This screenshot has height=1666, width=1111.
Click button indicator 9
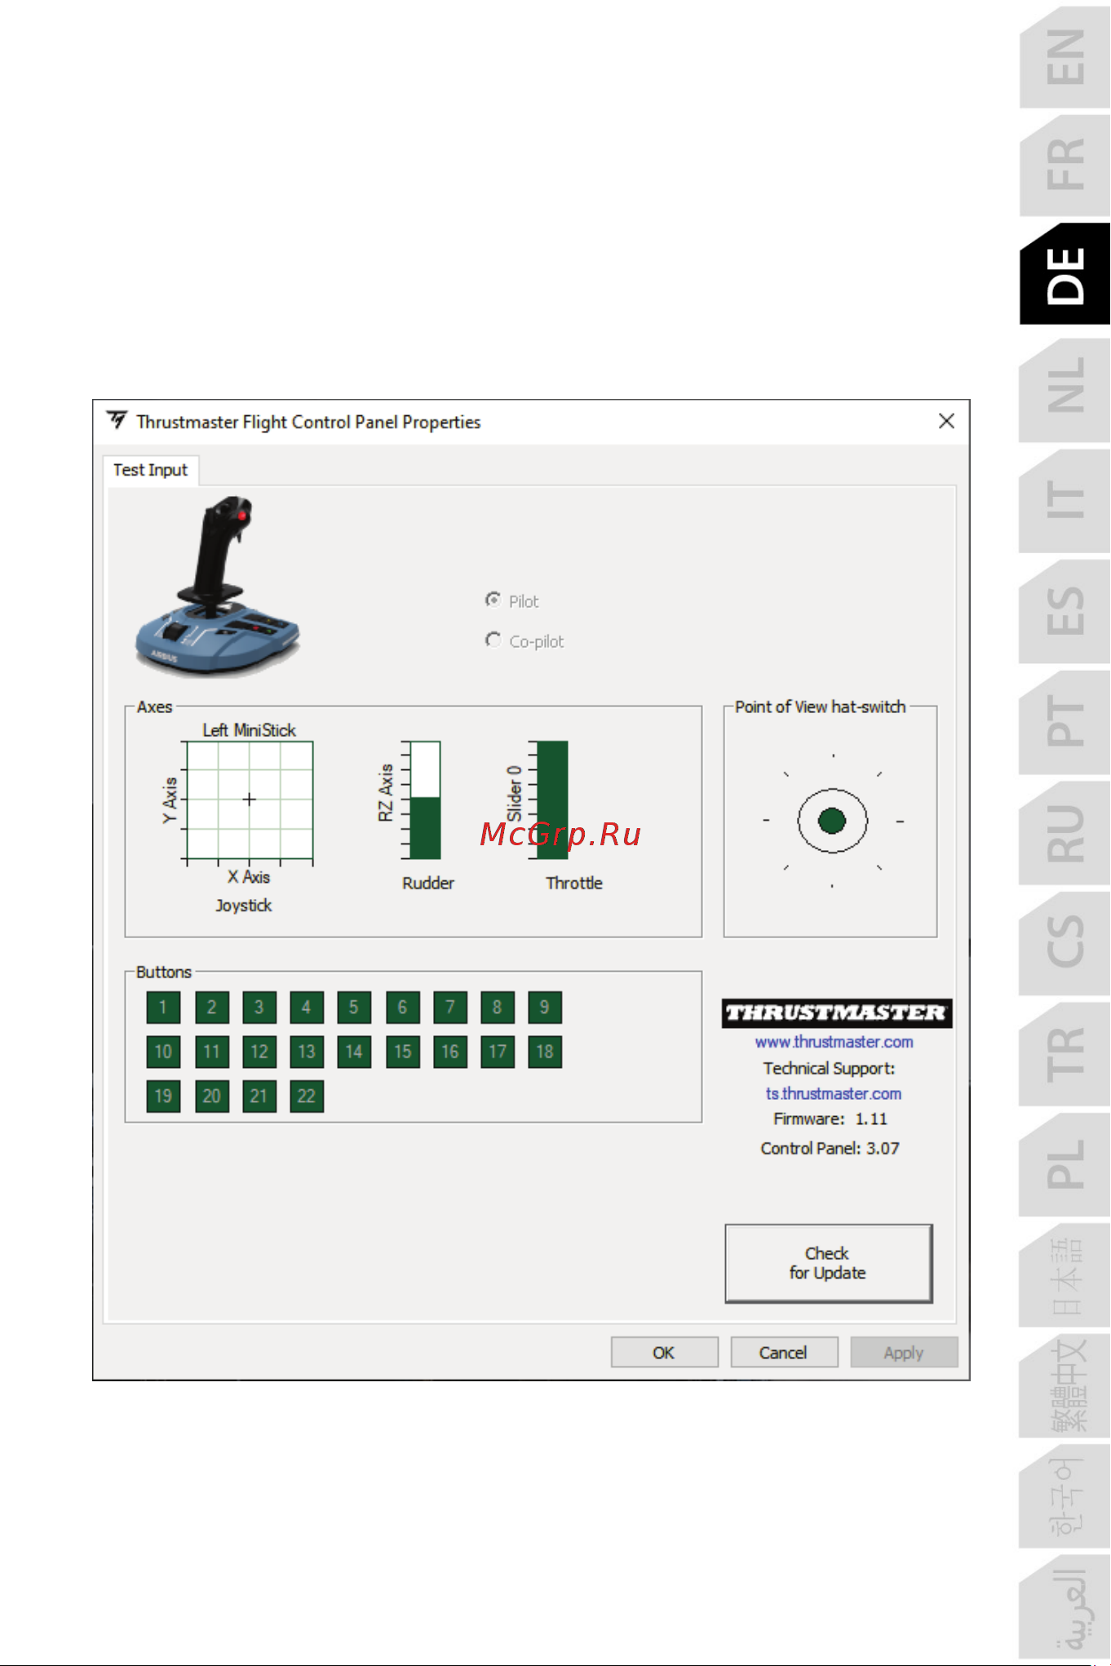(x=545, y=1008)
